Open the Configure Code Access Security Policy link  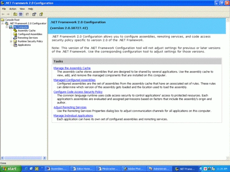click(78, 92)
